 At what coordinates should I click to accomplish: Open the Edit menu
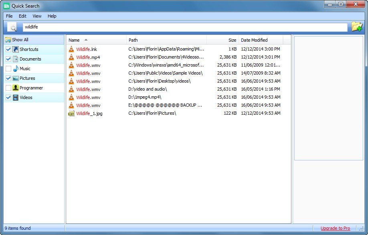click(22, 16)
